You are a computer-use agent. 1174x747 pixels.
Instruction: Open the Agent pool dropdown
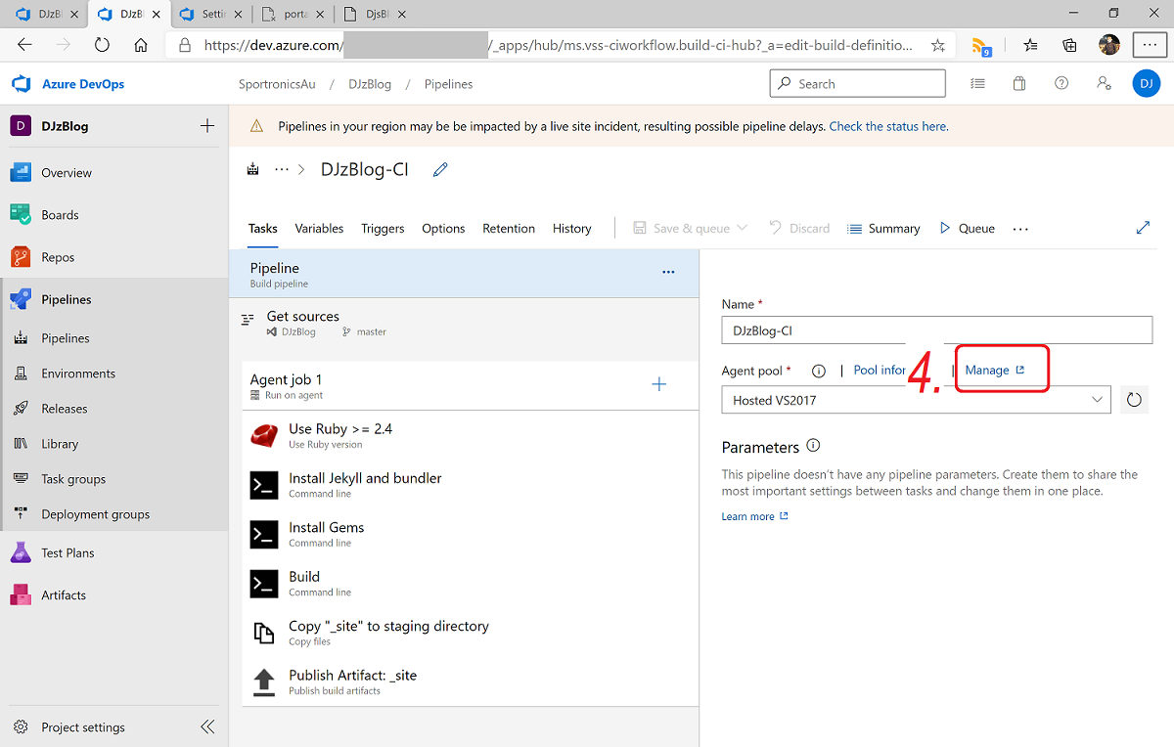coord(916,399)
